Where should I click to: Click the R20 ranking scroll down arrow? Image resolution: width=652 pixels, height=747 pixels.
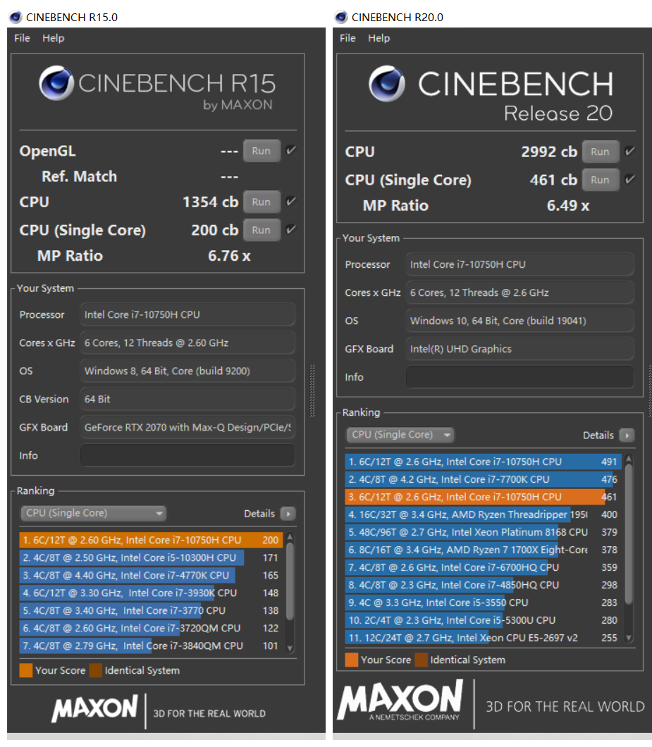coord(629,638)
